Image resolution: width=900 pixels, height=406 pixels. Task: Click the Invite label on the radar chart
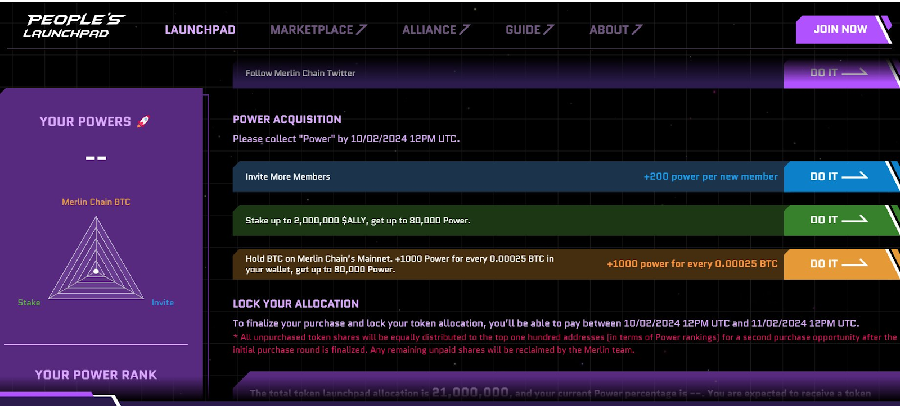(x=163, y=303)
